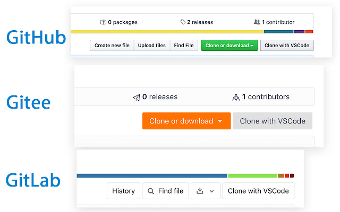The width and height of the screenshot is (340, 212).
Task: Click the 'Gitee' heading text
Action: pyautogui.click(x=28, y=102)
